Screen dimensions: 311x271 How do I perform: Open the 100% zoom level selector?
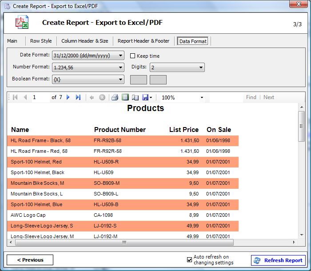[183, 97]
